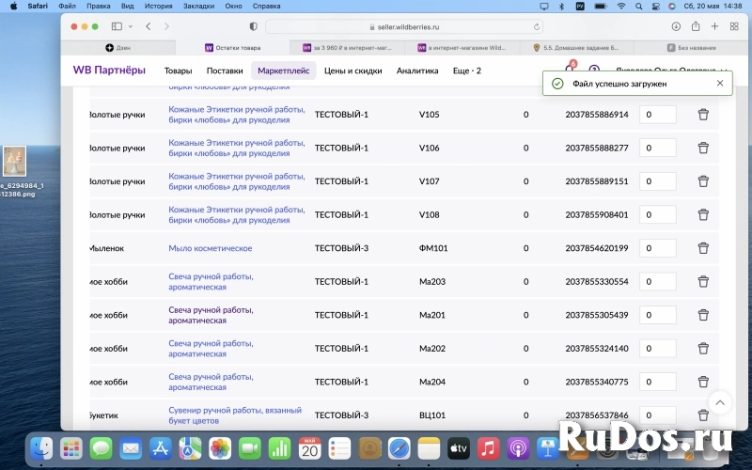
Task: Delete the Ма203 candle row trash icon
Action: tap(703, 281)
